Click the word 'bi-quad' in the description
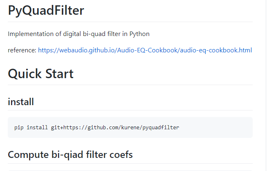The image size is (267, 171). tap(94, 34)
